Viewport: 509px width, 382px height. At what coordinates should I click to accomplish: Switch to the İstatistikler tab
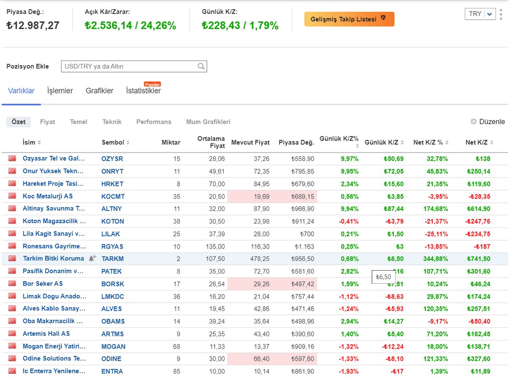click(x=143, y=91)
